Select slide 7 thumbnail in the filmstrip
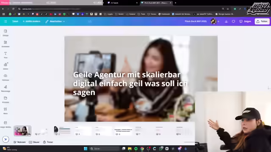Screen dimensions: 271x152 click(144, 131)
